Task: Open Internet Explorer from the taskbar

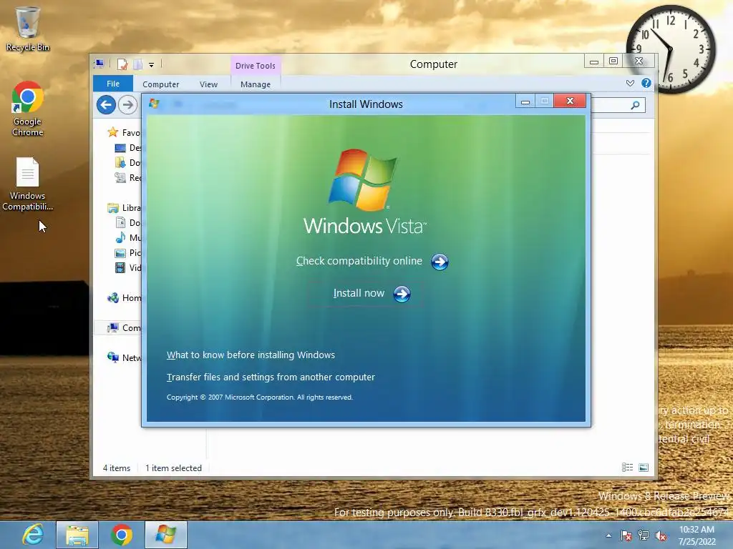Action: (33, 535)
